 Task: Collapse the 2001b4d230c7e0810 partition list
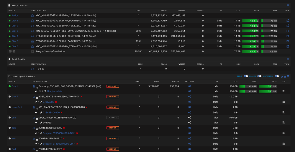point(37,140)
